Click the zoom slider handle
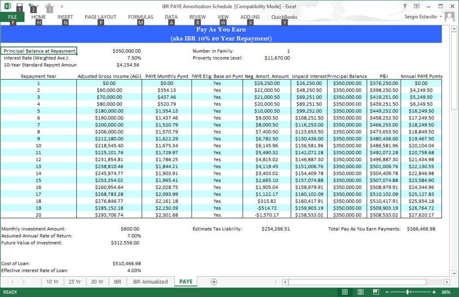Viewport: 459px width, 297px height. [407, 292]
